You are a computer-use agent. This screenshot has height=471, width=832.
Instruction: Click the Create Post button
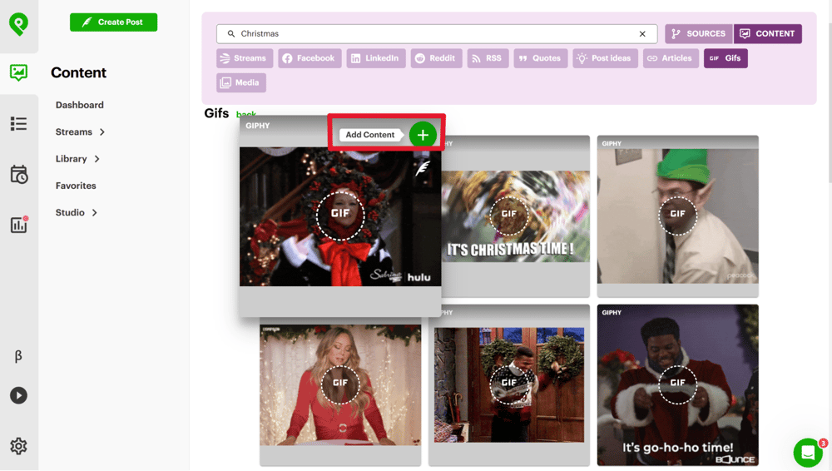click(x=113, y=22)
